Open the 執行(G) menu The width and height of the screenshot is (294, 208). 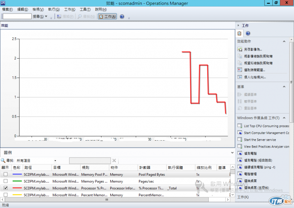pos(54,10)
